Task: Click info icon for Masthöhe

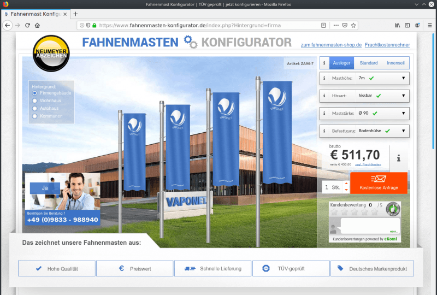Action: [324, 78]
